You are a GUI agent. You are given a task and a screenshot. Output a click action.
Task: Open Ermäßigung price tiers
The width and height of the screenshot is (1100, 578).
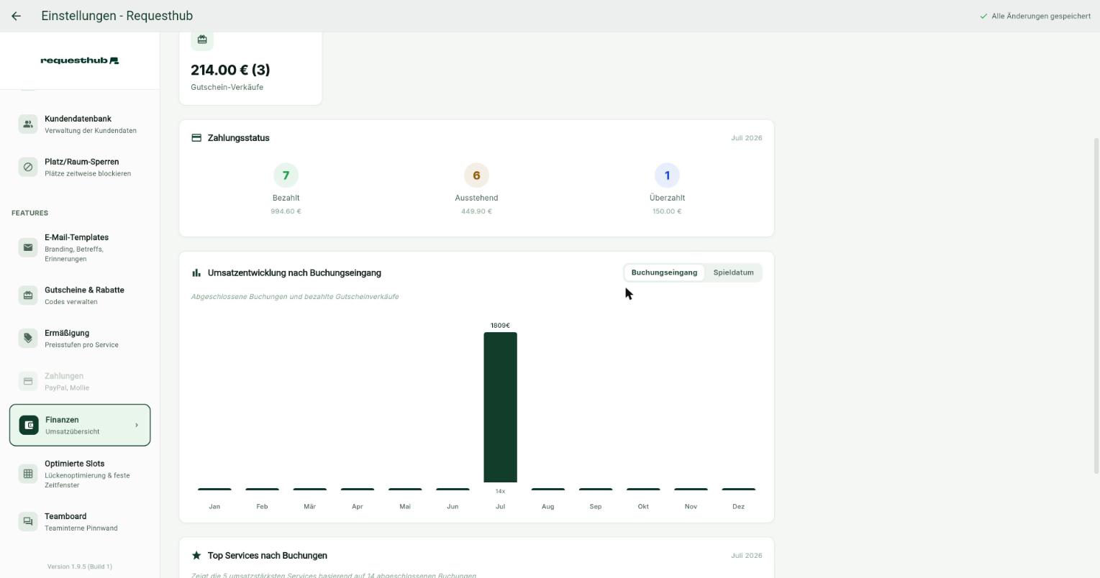point(80,338)
